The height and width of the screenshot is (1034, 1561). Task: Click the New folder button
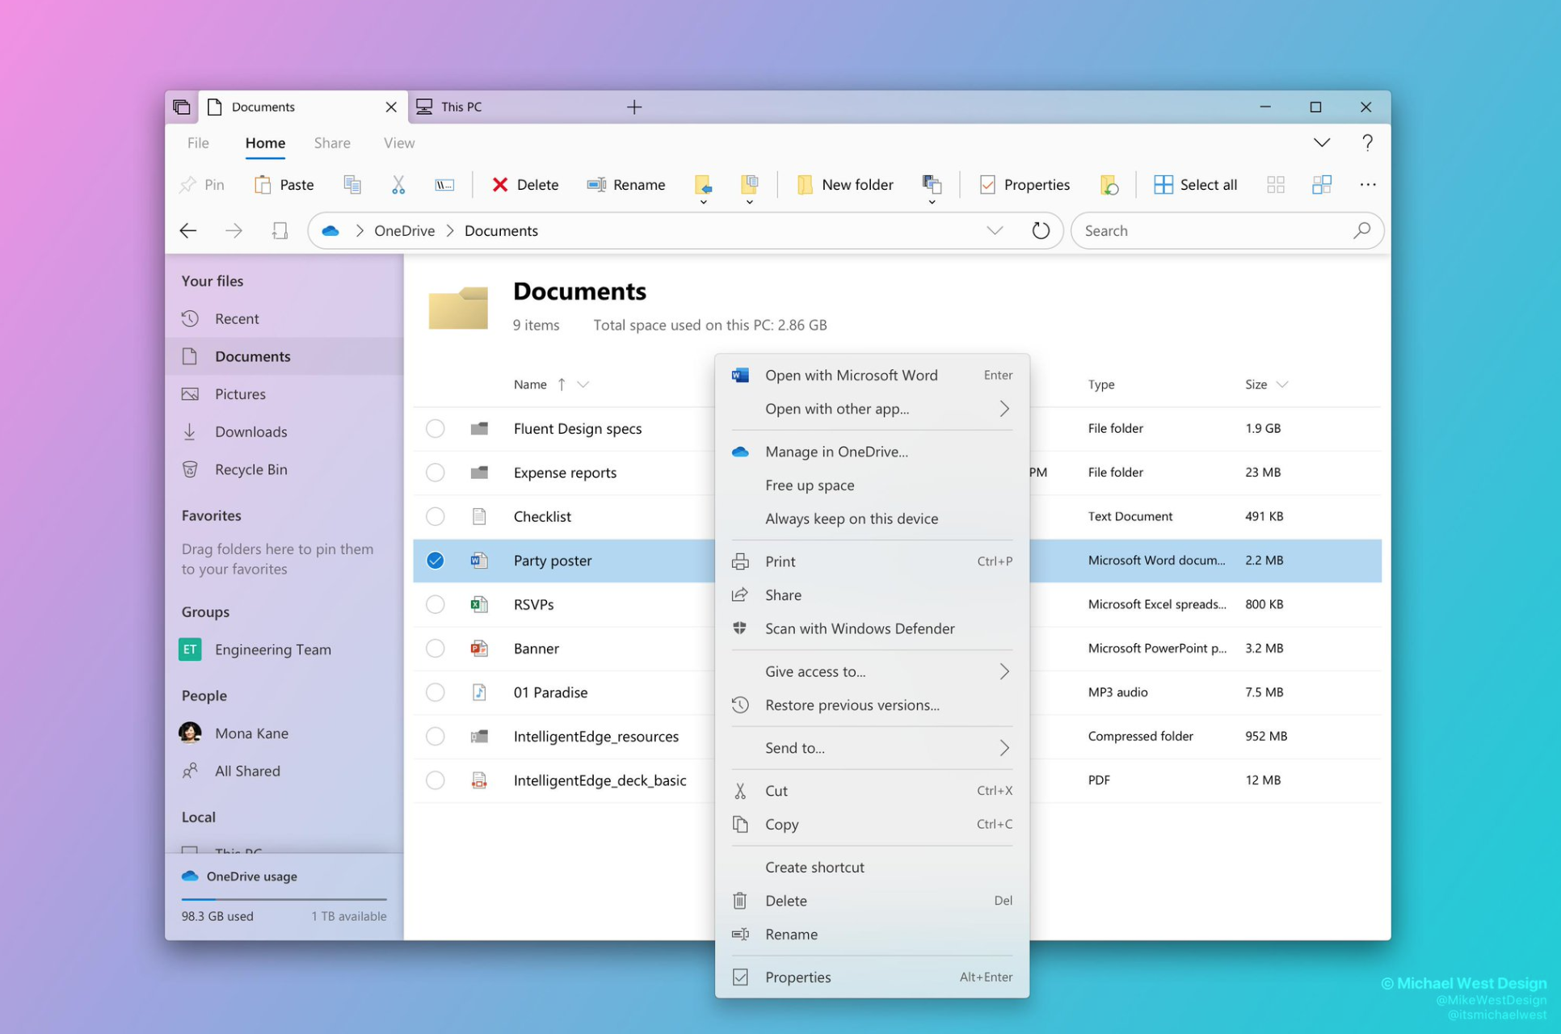(x=844, y=184)
